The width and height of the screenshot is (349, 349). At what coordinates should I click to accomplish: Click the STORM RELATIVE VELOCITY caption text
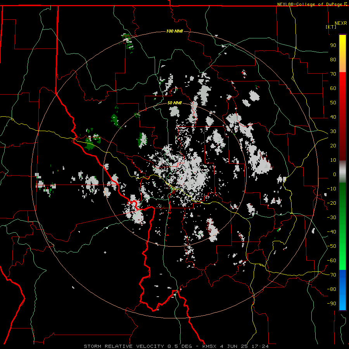(124, 346)
